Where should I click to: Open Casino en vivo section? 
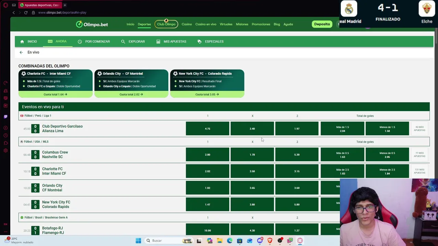206,24
